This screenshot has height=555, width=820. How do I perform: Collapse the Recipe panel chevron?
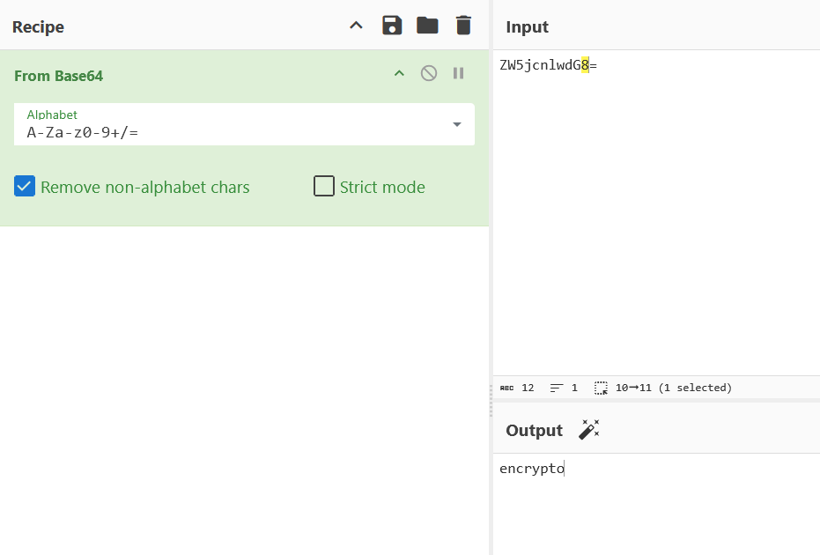356,26
